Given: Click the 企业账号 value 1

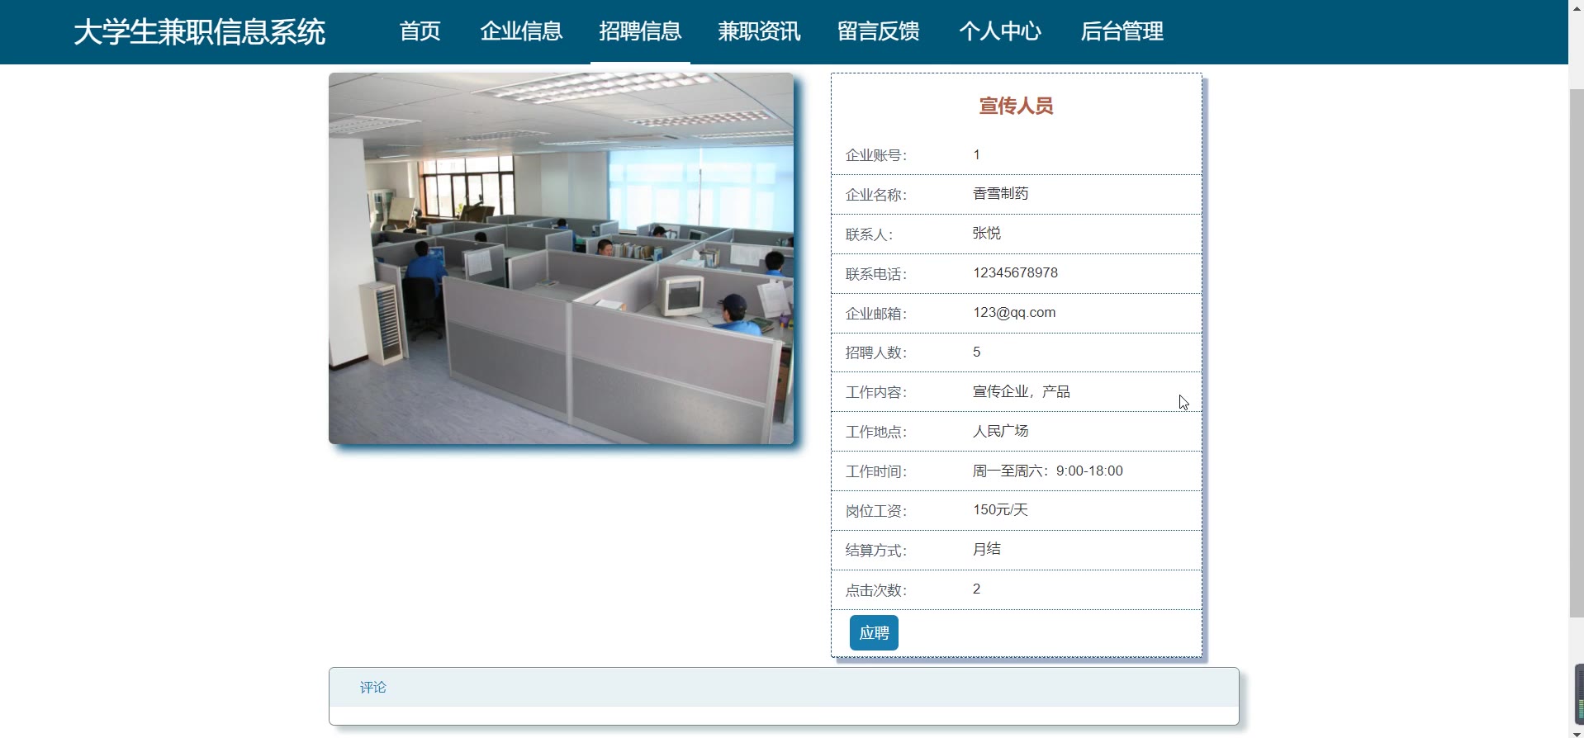Looking at the screenshot, I should point(976,154).
